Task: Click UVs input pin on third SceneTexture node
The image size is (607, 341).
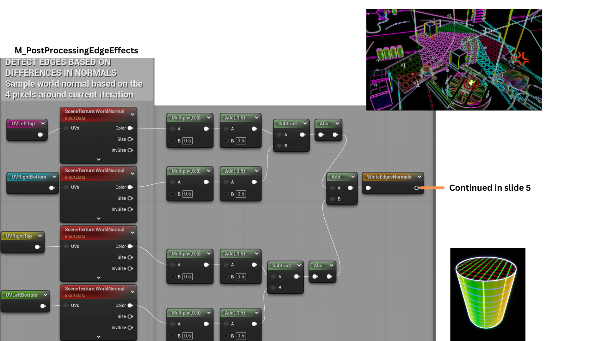Action: [x=66, y=246]
